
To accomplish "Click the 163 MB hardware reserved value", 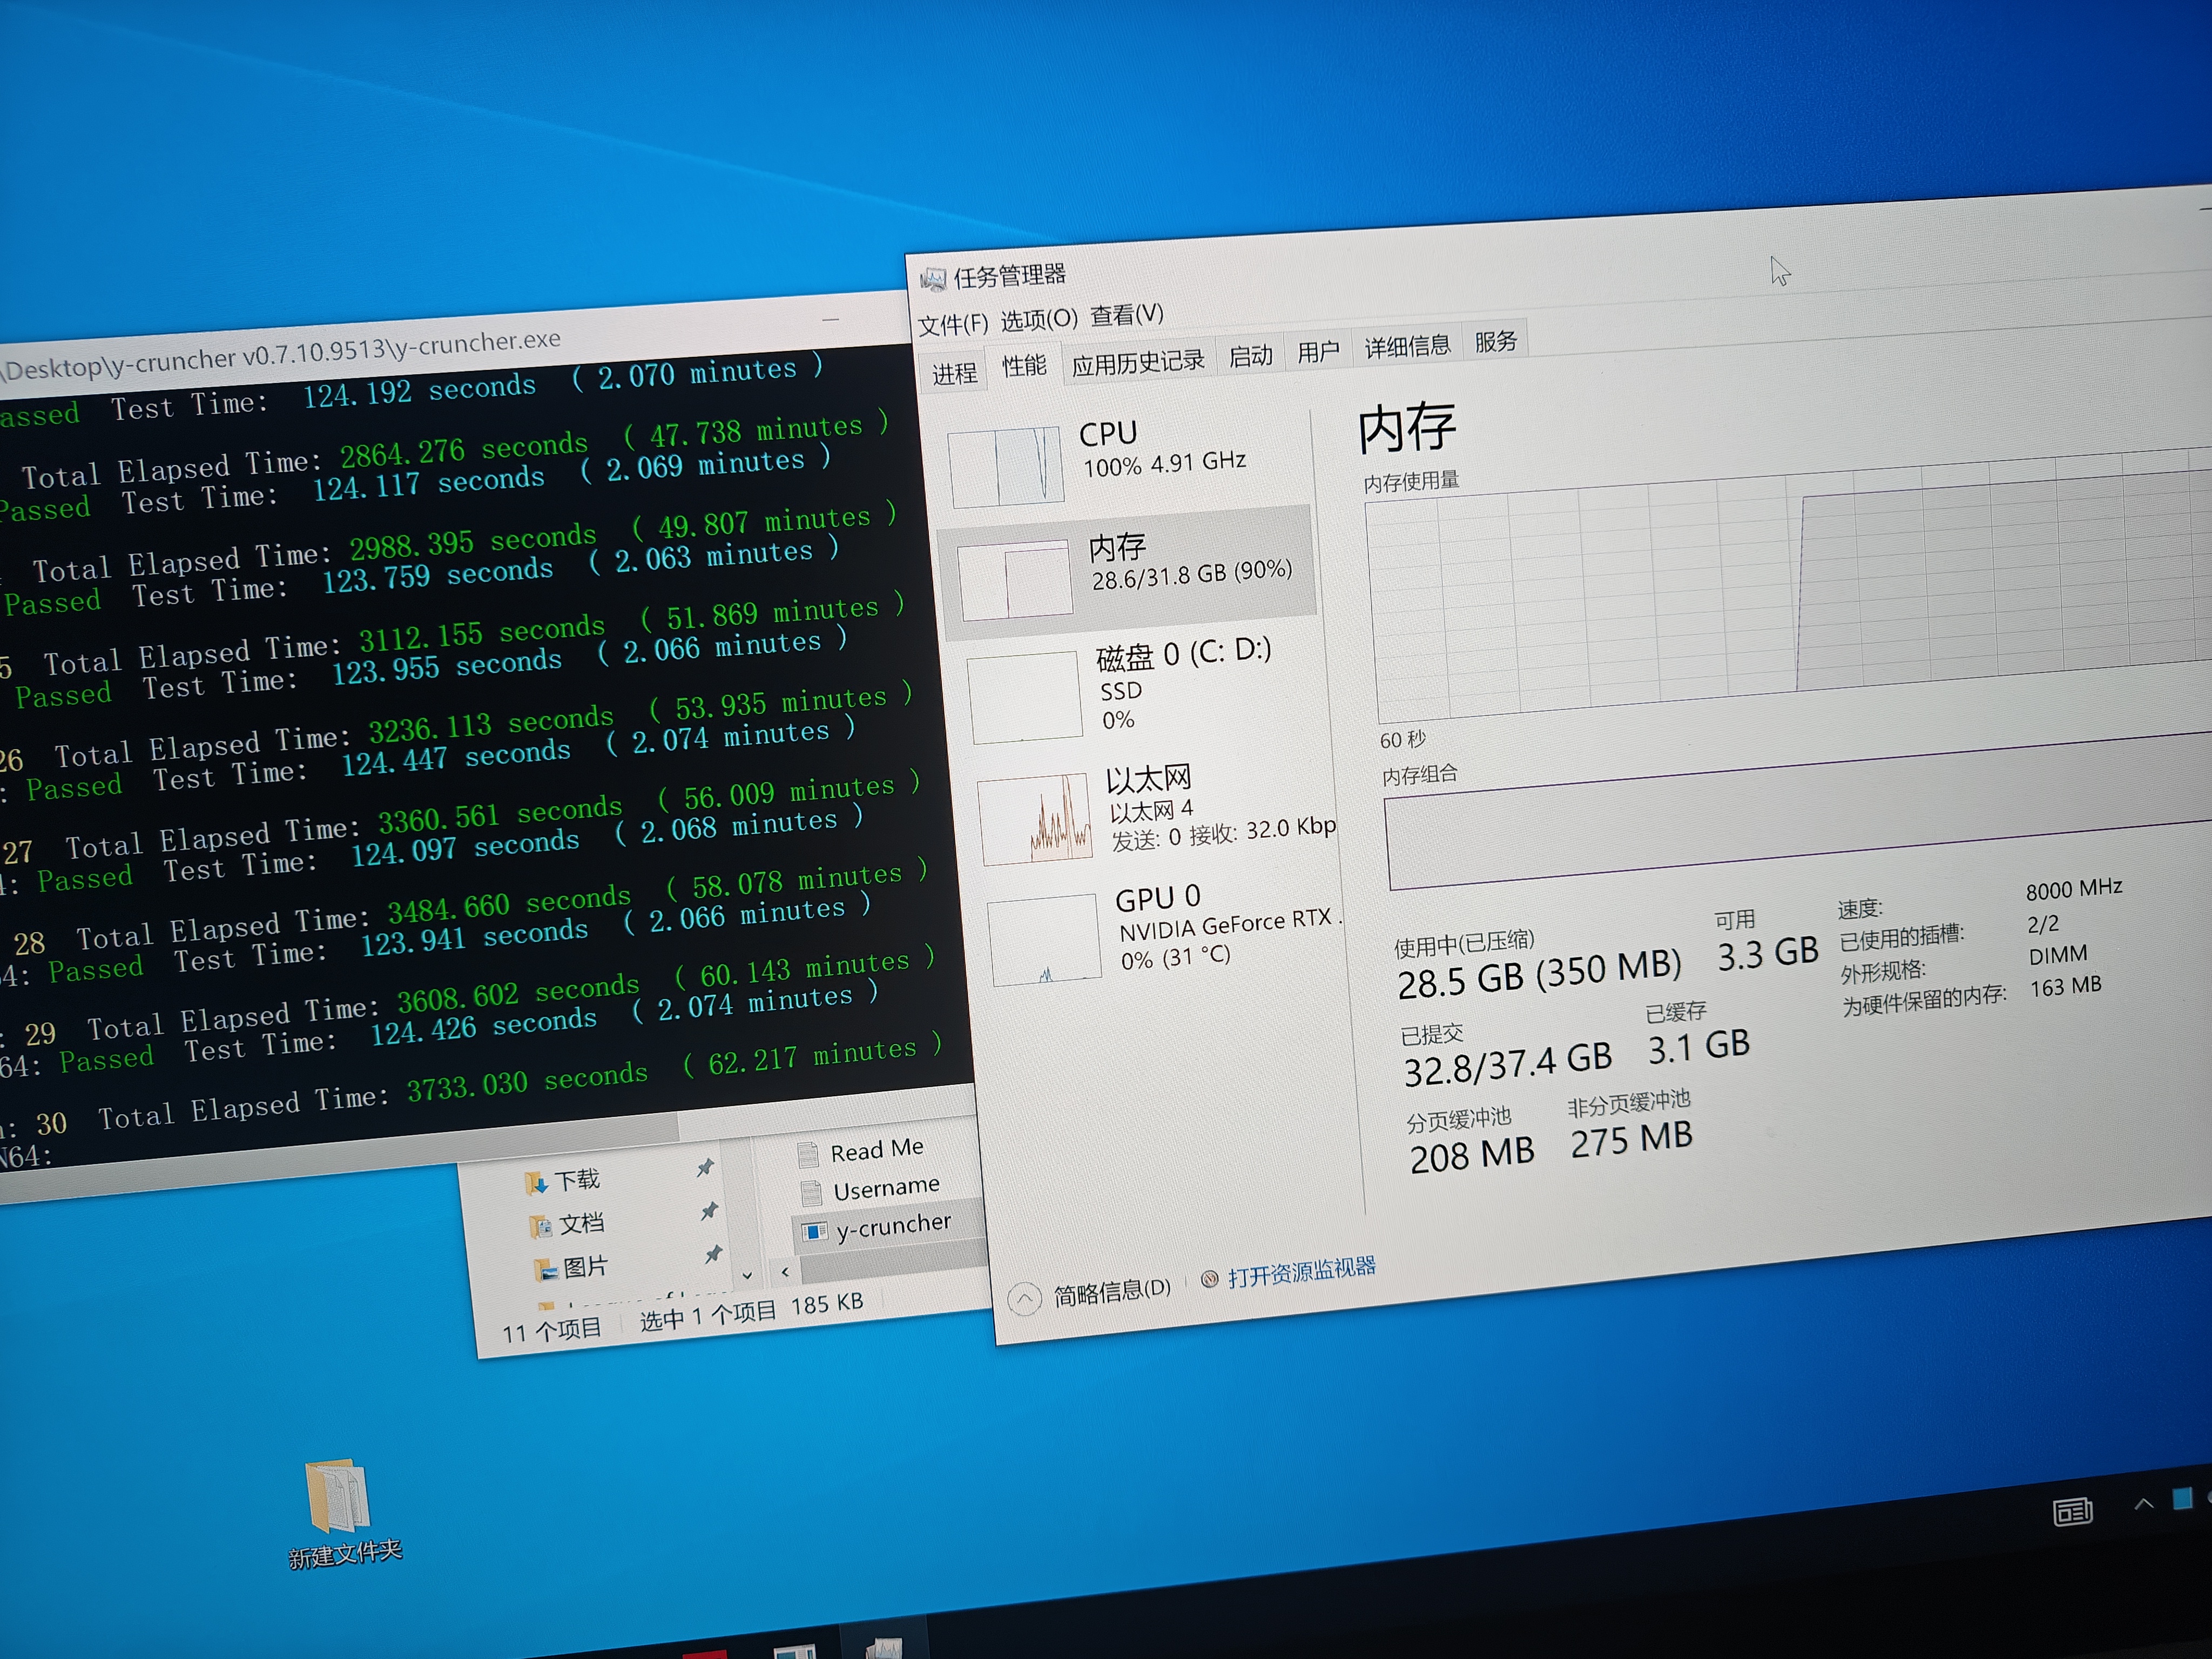I will 2066,986.
